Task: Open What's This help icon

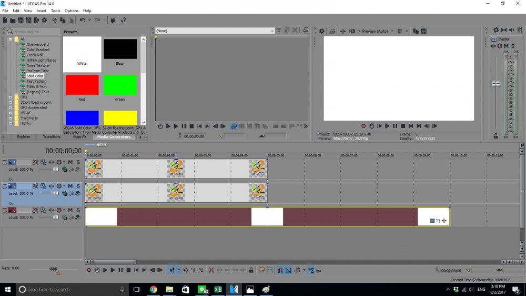Action: tap(124, 20)
